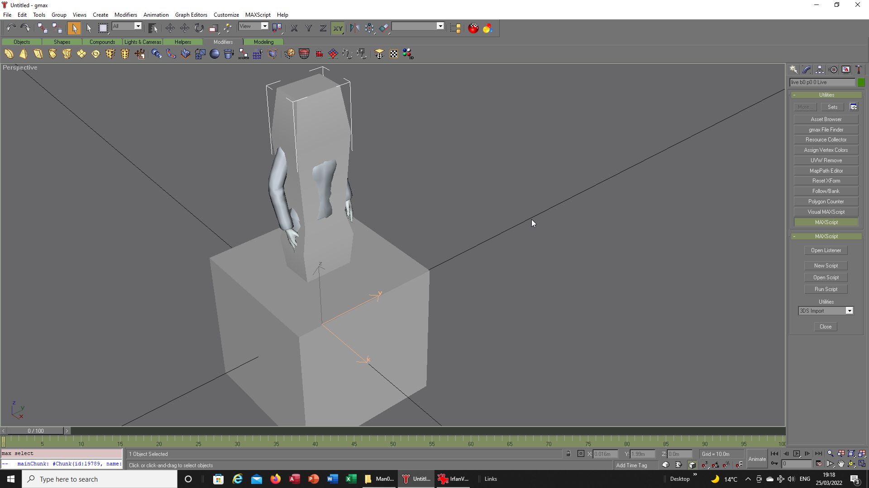This screenshot has height=488, width=869.
Task: Switch to the Lights & Cameras tab
Action: [x=143, y=42]
